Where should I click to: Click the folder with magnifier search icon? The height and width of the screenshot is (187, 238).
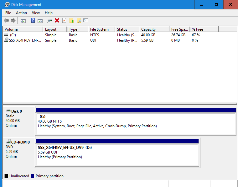(x=79, y=20)
